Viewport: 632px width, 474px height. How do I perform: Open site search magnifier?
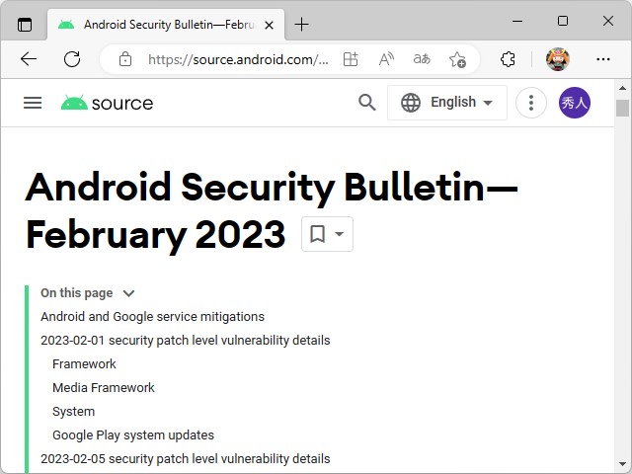tap(366, 103)
